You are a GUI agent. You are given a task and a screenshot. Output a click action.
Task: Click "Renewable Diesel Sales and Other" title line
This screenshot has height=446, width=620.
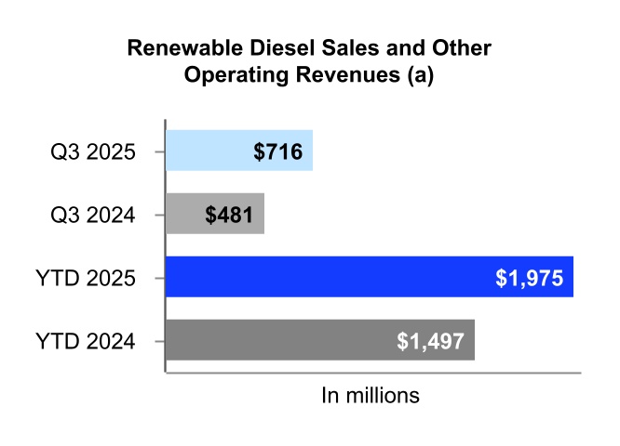tap(309, 47)
